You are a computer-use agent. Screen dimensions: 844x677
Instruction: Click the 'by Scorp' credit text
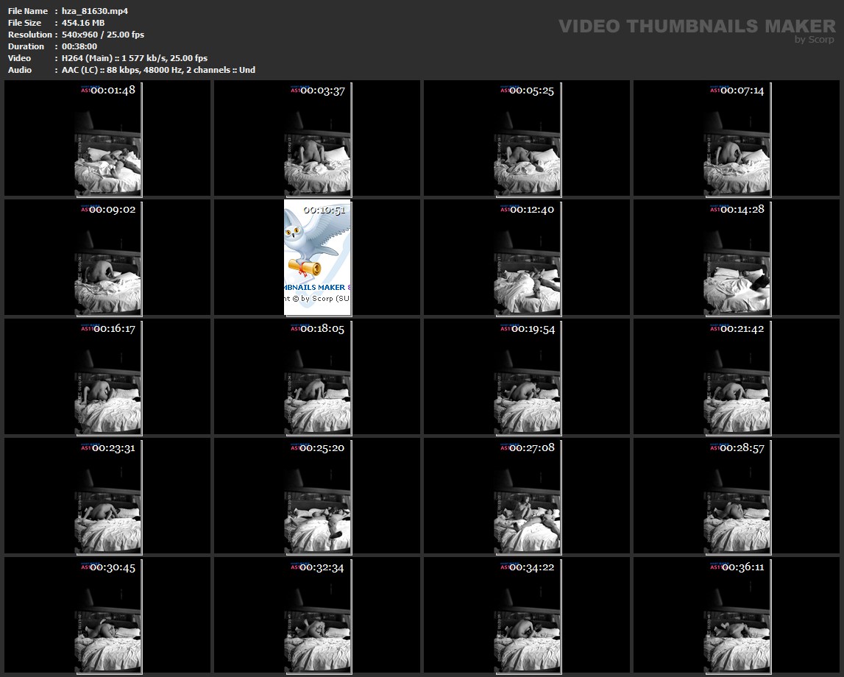815,40
